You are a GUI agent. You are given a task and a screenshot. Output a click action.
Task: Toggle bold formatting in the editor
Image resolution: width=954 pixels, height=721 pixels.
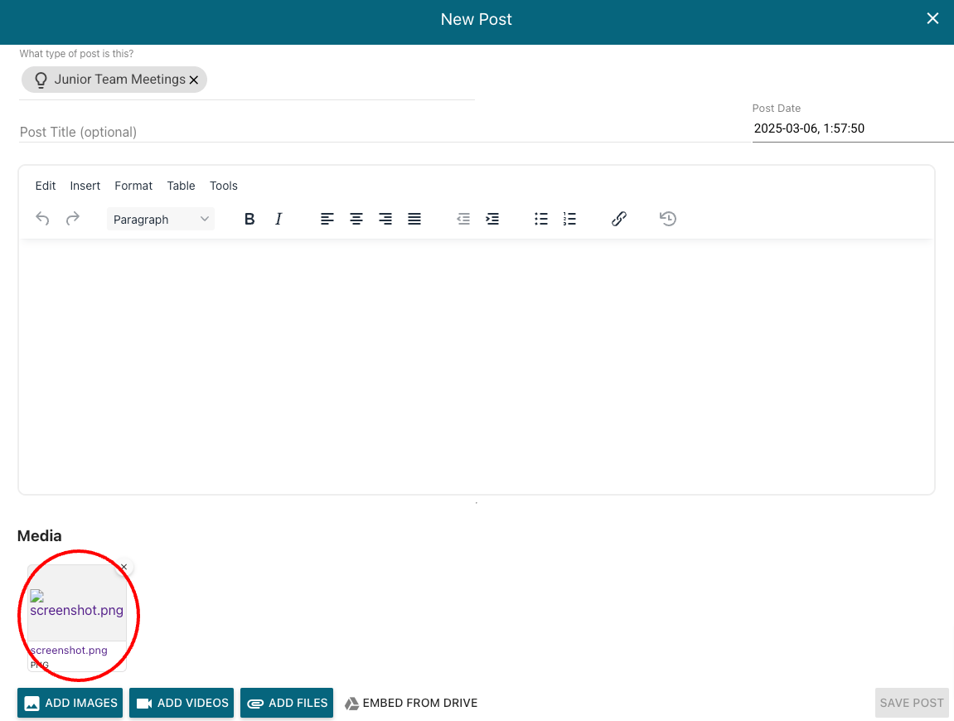coord(249,219)
